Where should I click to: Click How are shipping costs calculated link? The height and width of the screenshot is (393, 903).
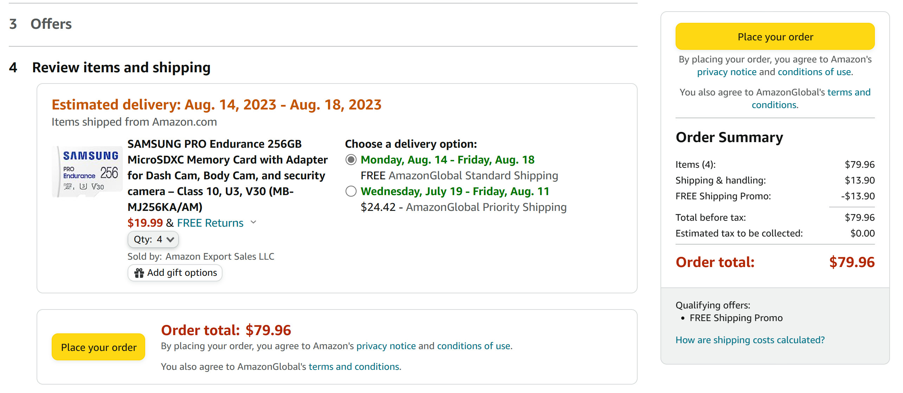750,340
